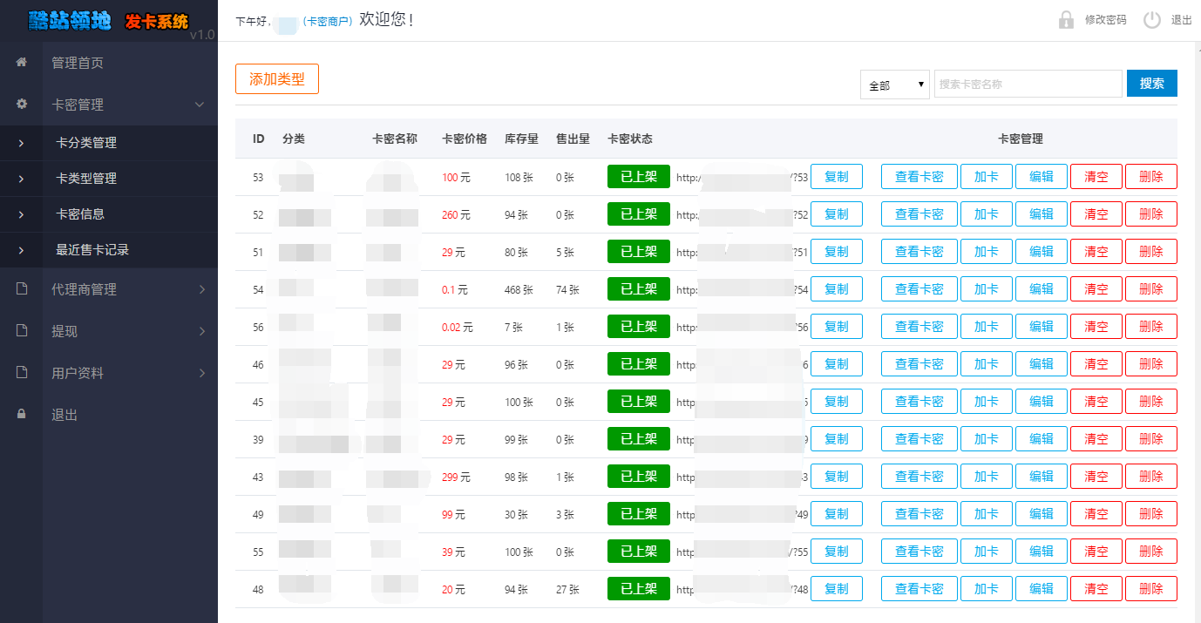Viewport: 1201px width, 623px height.
Task: Click 已上架 status for ID 53
Action: tap(638, 177)
